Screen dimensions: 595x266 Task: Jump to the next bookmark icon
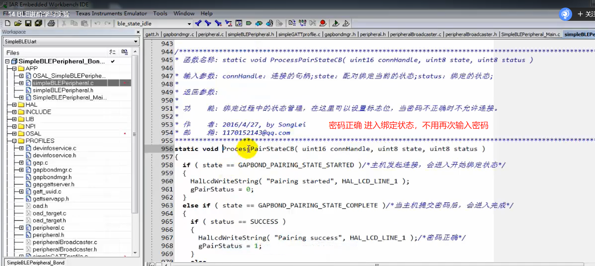[259, 23]
